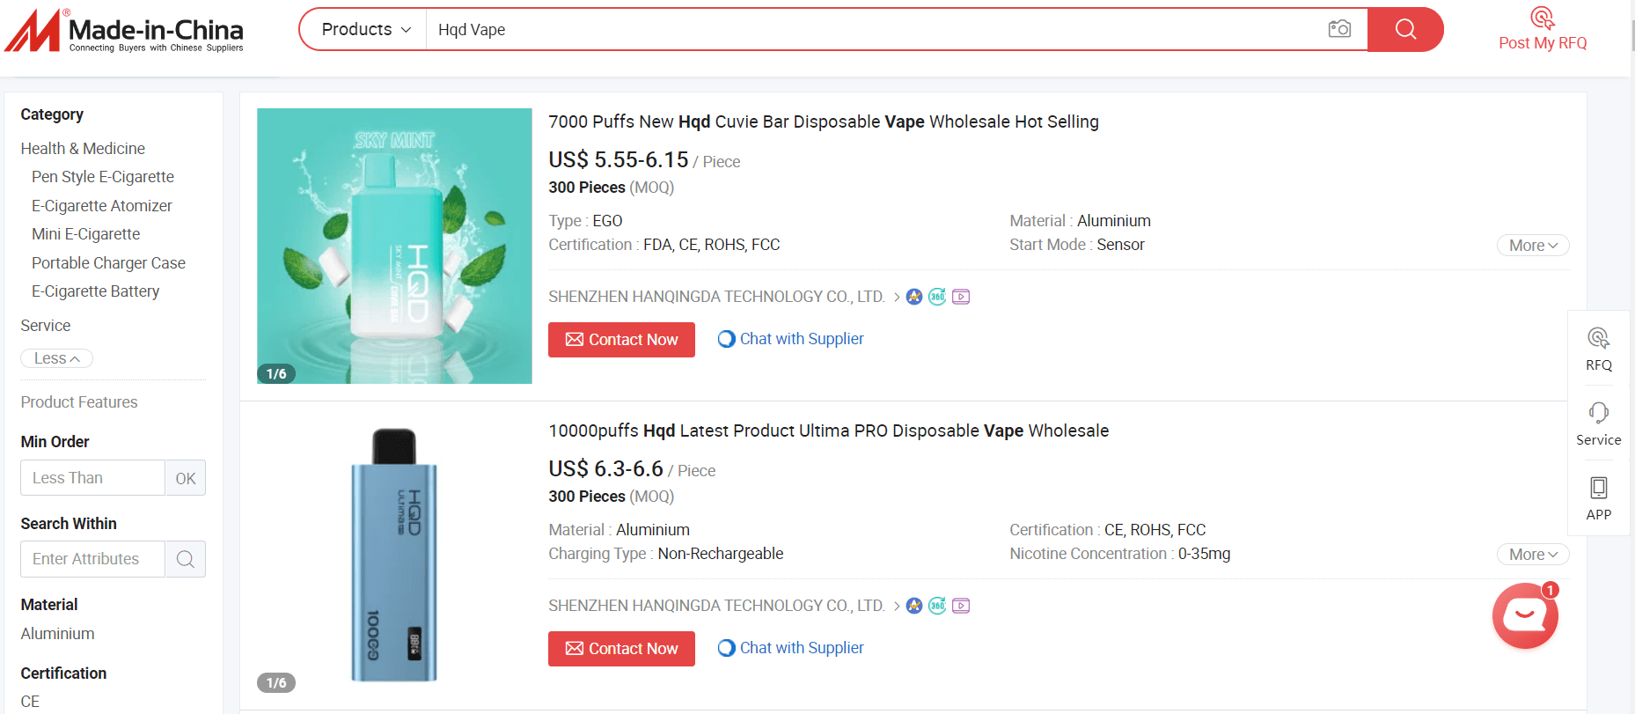Click the gold member badge on the Cuvie Bar listing
Viewport: 1635px width, 714px height.
tap(914, 297)
